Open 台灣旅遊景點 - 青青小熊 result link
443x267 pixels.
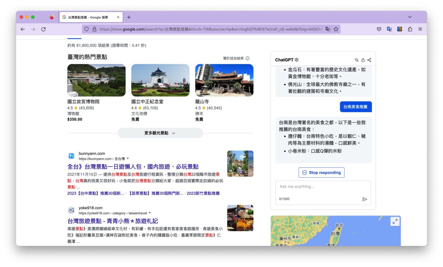point(113,221)
